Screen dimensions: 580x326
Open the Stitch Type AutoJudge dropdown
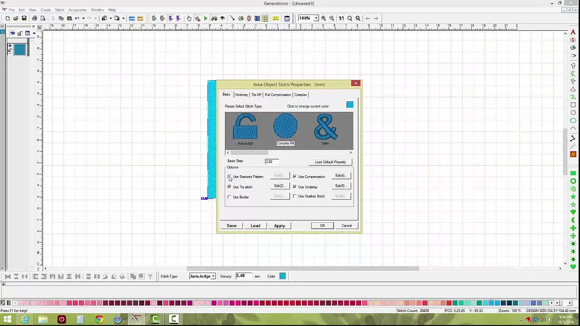coord(213,276)
